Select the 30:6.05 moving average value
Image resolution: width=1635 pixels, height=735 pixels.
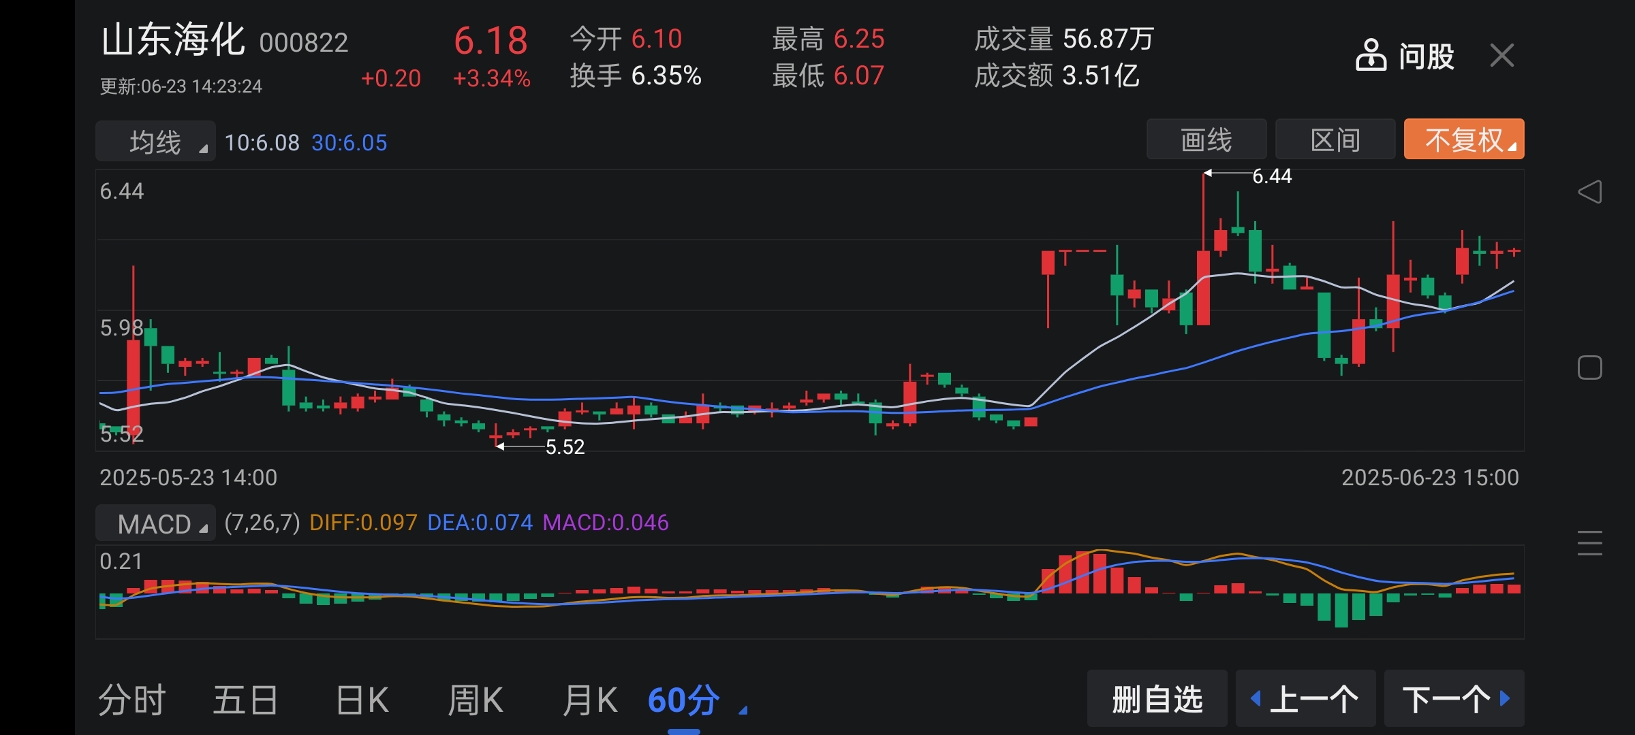click(x=349, y=143)
